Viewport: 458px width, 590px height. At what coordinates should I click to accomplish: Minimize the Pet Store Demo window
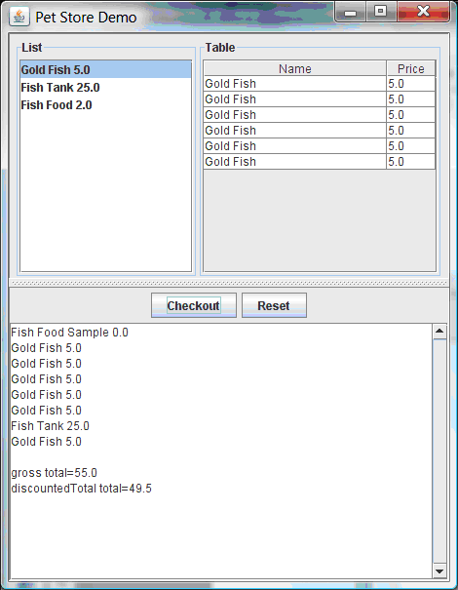[x=350, y=12]
